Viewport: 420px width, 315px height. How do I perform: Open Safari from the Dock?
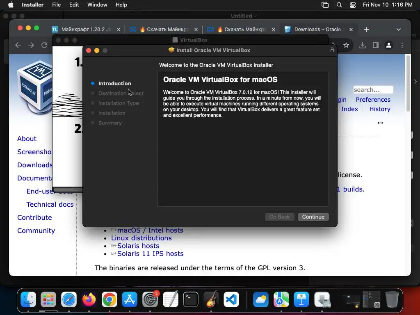click(69, 299)
